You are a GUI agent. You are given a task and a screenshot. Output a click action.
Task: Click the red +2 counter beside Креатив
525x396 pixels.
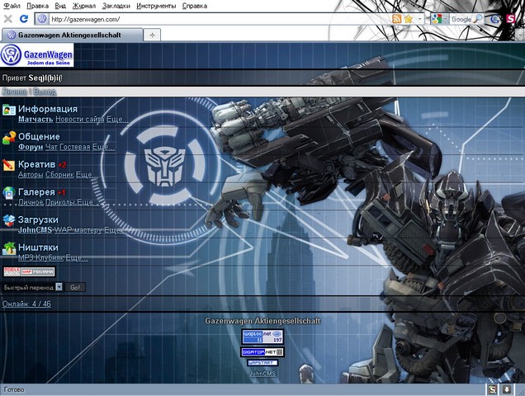tap(62, 165)
